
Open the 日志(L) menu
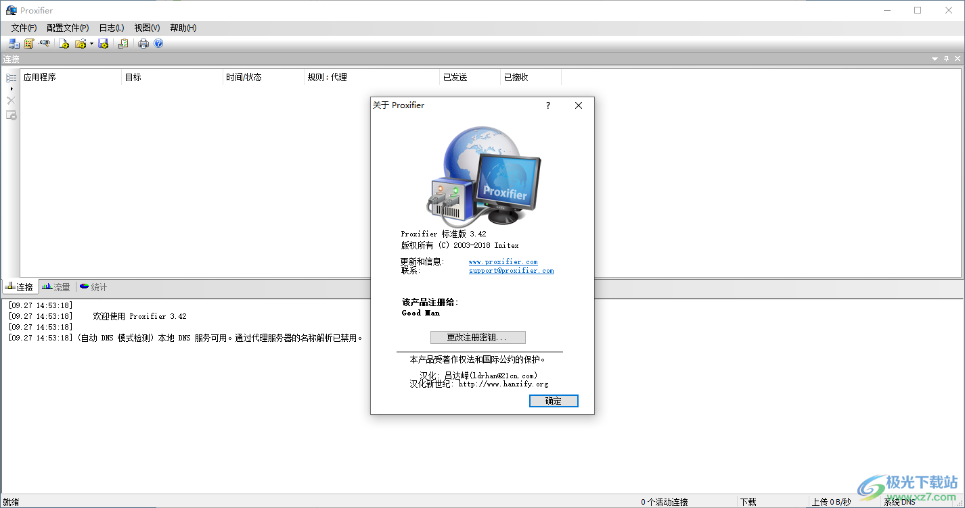pos(112,28)
